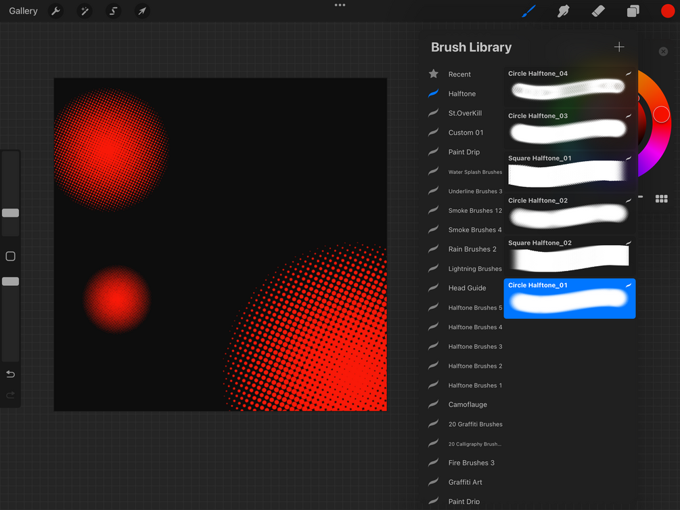This screenshot has height=510, width=680.
Task: Open the Actions wrench menu
Action: click(55, 11)
